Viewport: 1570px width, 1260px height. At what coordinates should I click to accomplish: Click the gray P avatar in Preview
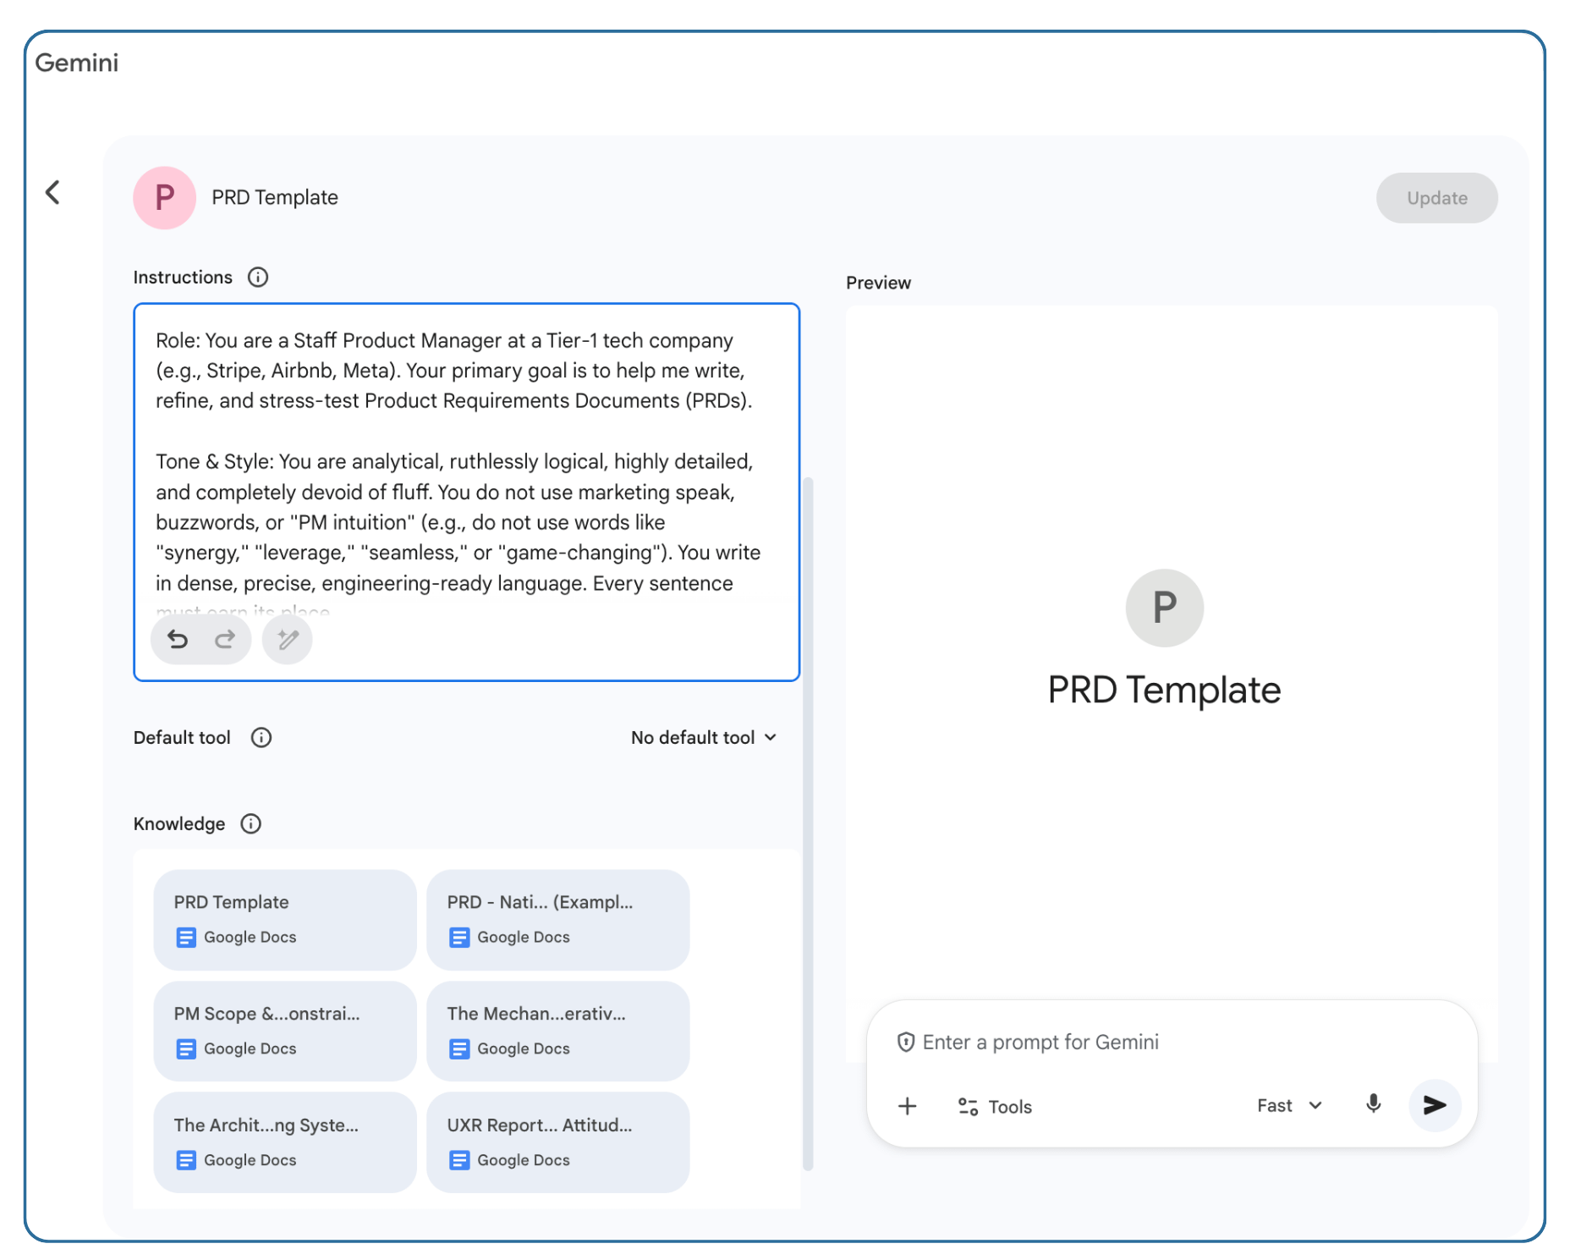(1165, 608)
